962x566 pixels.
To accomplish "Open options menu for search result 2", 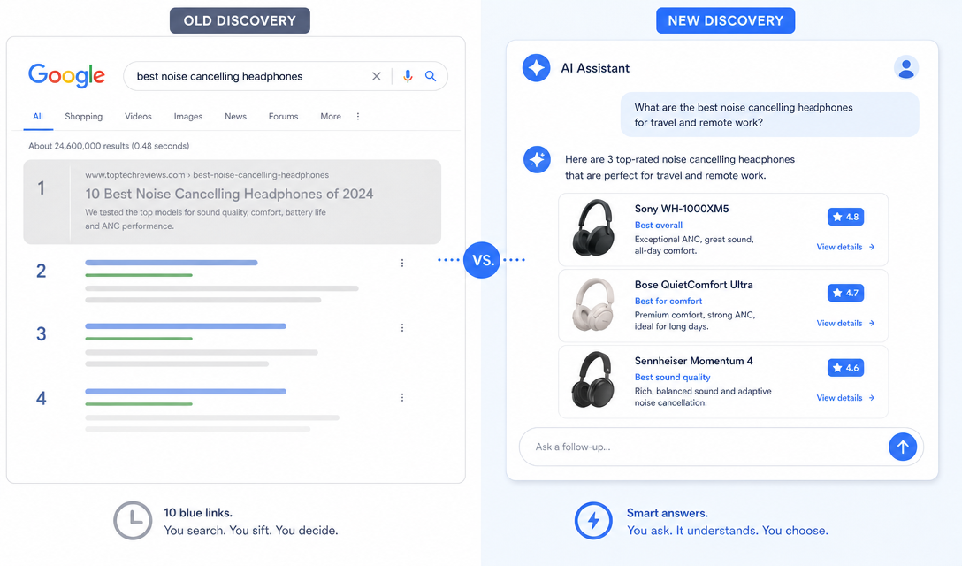I will 402,263.
